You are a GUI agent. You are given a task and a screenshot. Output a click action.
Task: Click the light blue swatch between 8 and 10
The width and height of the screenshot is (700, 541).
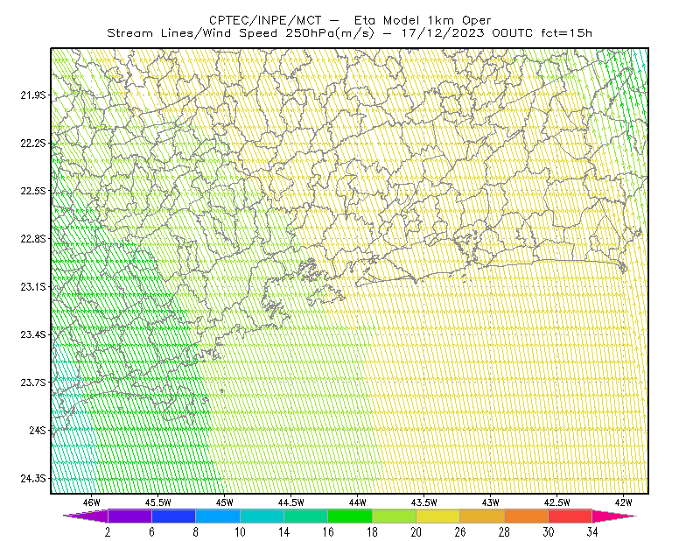(218, 516)
